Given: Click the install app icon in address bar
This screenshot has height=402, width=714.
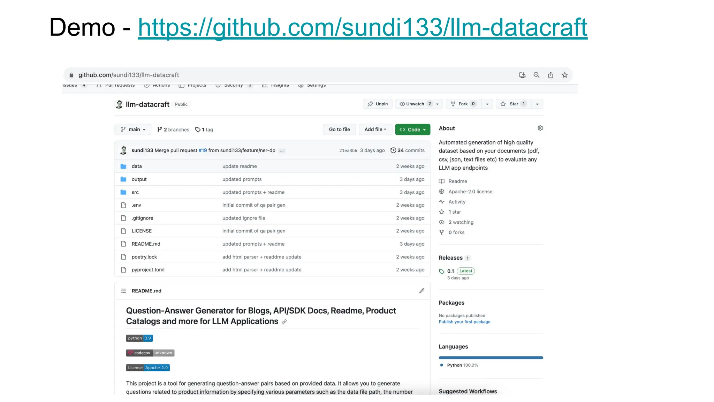Looking at the screenshot, I should [x=522, y=75].
